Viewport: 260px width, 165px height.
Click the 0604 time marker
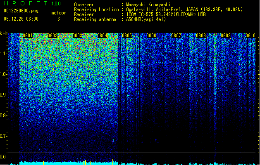(x=102, y=35)
